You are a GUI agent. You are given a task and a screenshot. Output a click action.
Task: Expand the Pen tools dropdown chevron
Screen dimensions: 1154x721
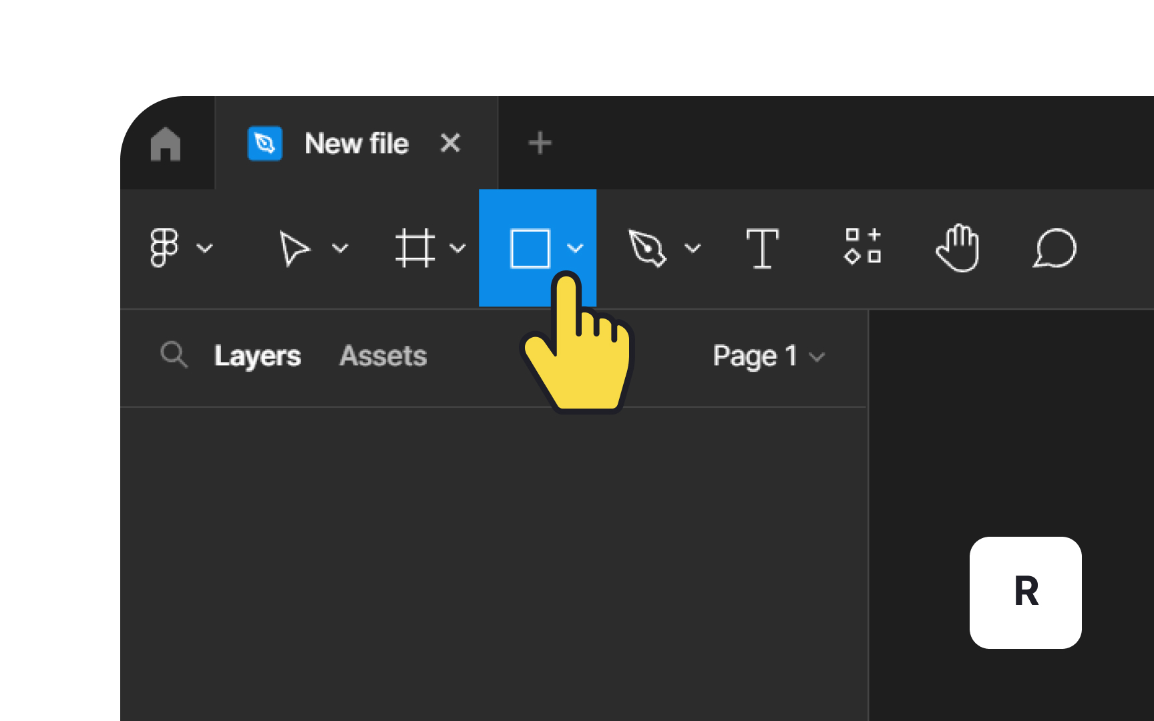(693, 248)
